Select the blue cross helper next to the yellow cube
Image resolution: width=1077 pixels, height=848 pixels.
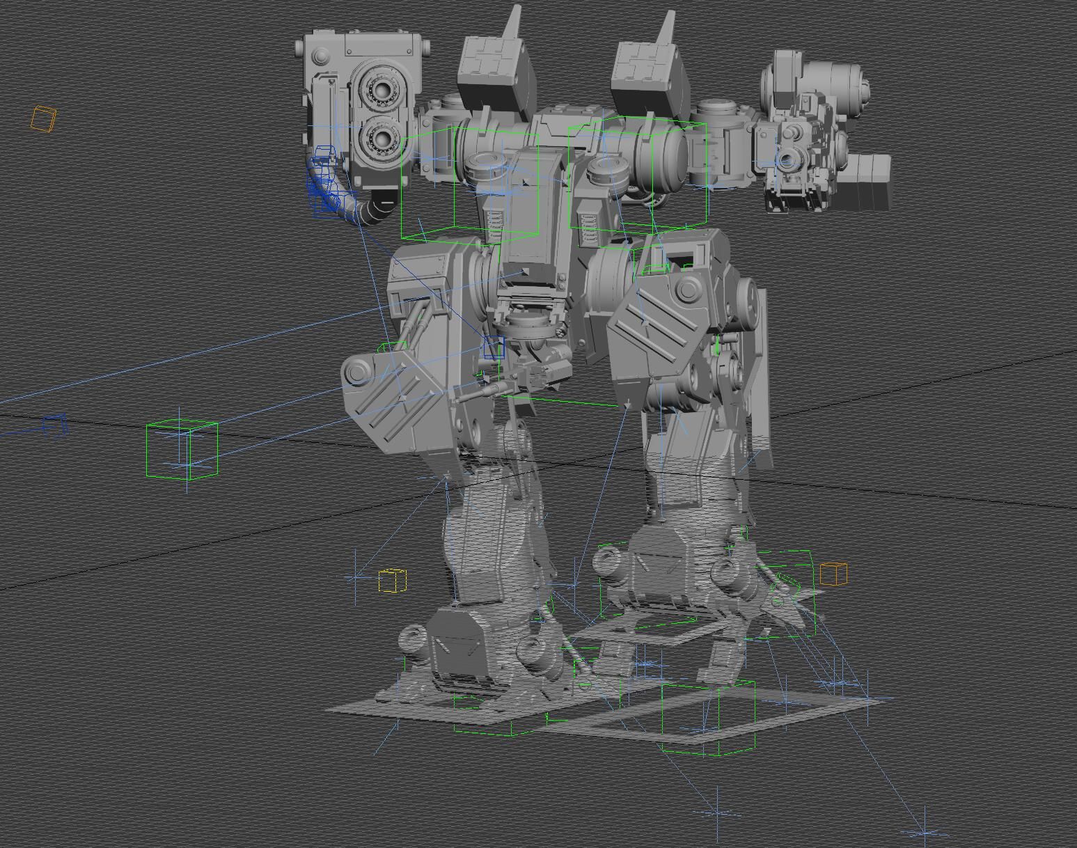[x=356, y=577]
